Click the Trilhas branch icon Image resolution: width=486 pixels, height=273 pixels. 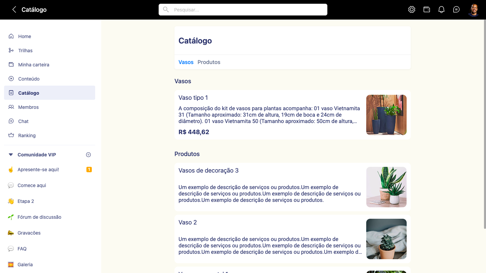tap(11, 51)
